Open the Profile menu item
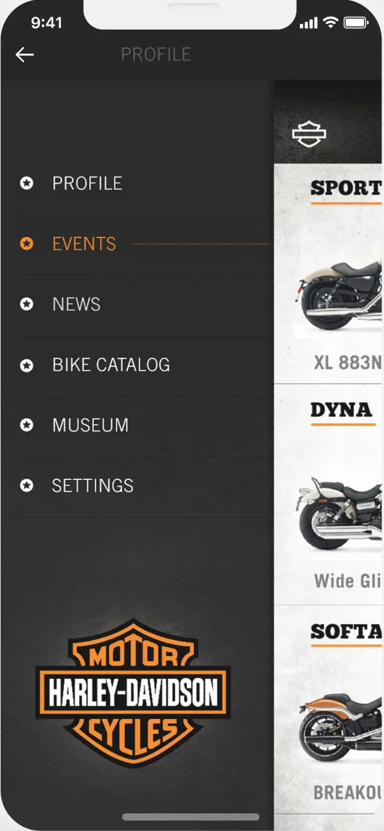Viewport: 384px width, 831px height. point(87,183)
